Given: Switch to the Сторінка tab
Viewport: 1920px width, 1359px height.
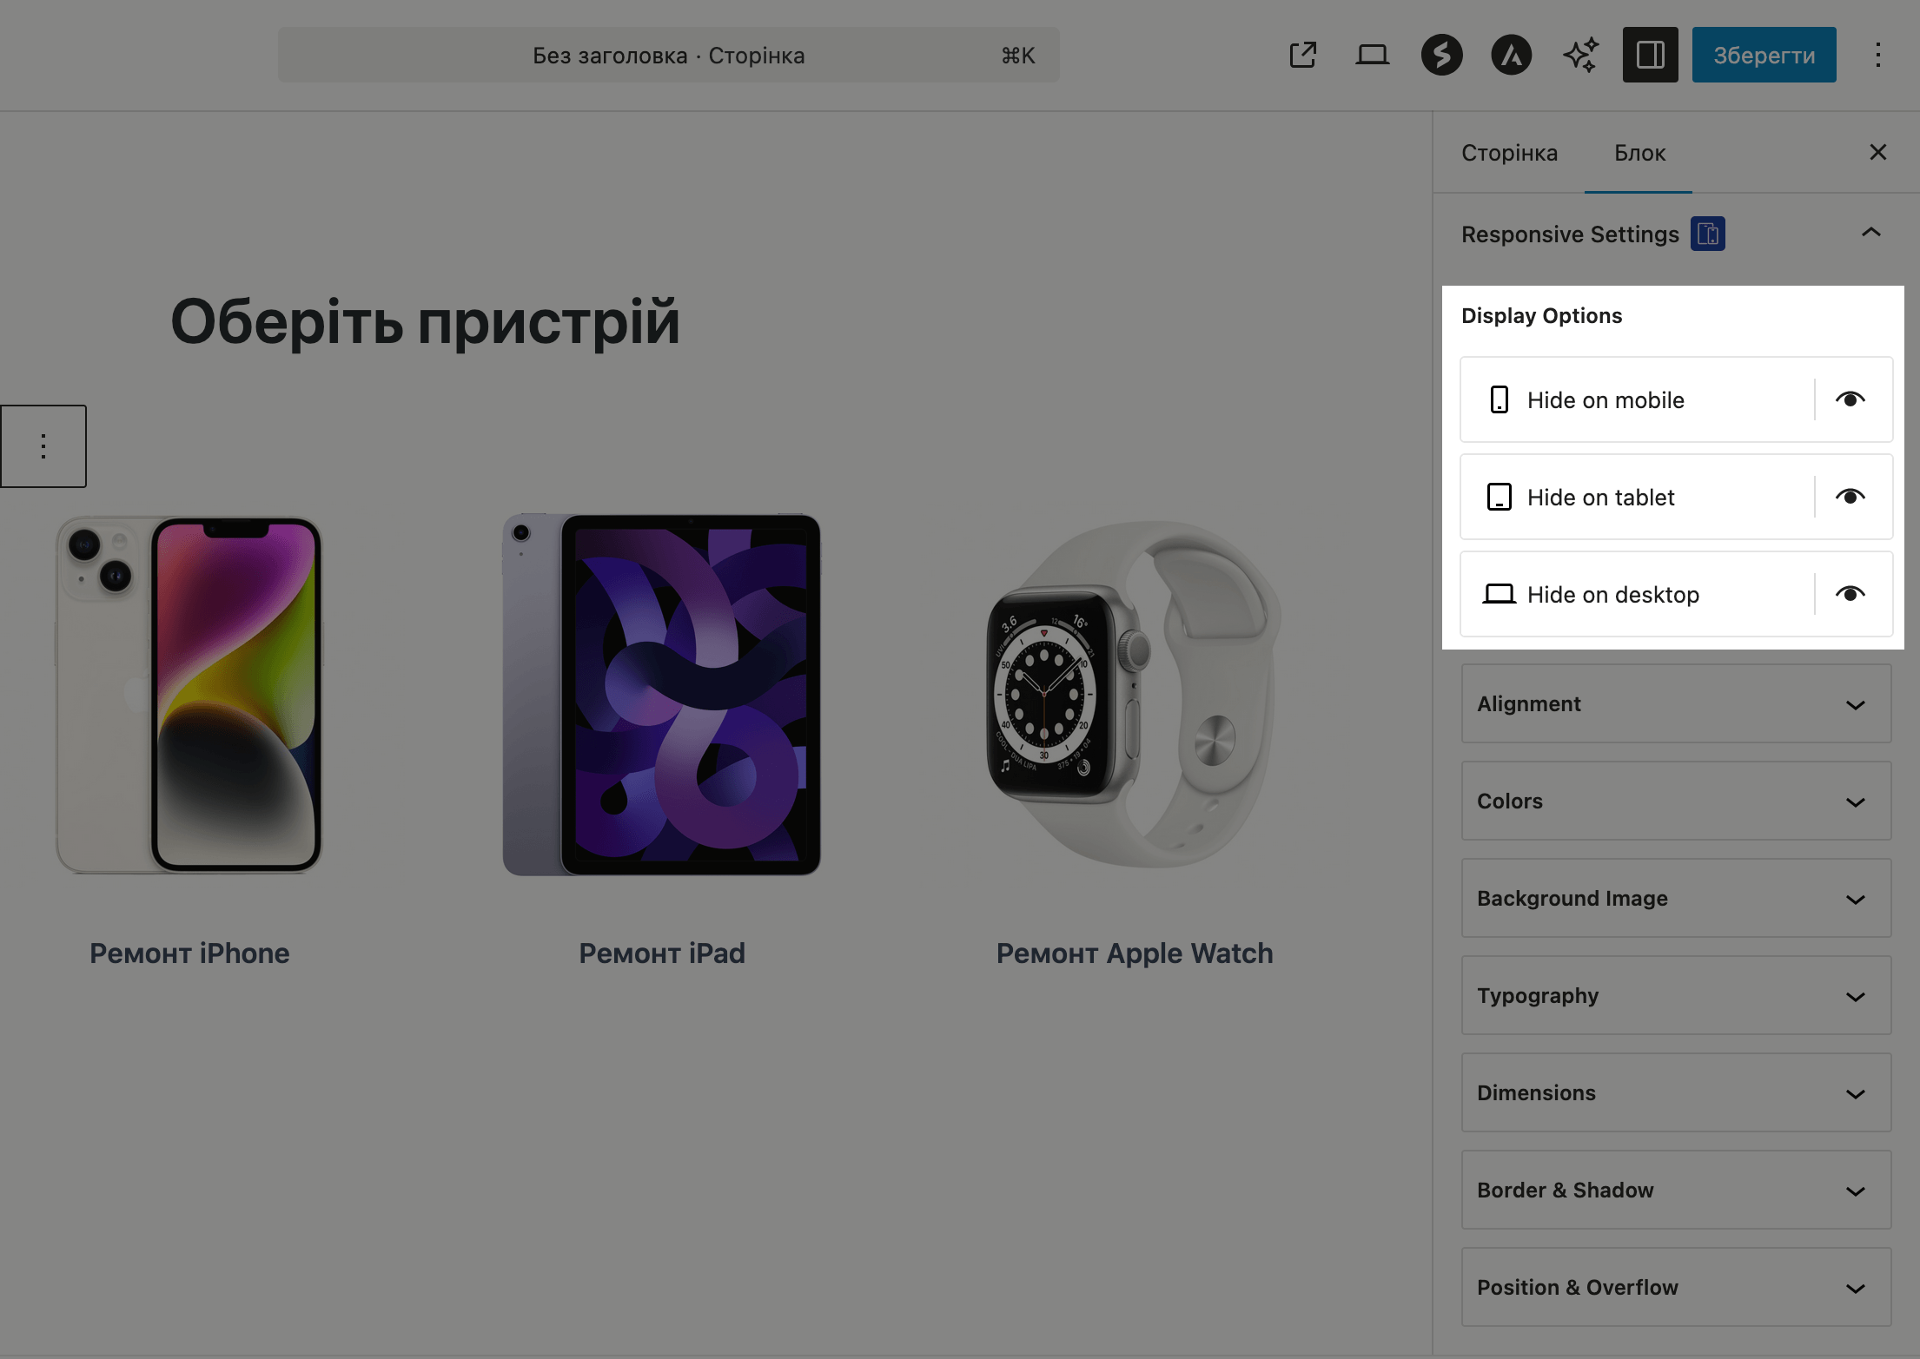Looking at the screenshot, I should (1509, 152).
